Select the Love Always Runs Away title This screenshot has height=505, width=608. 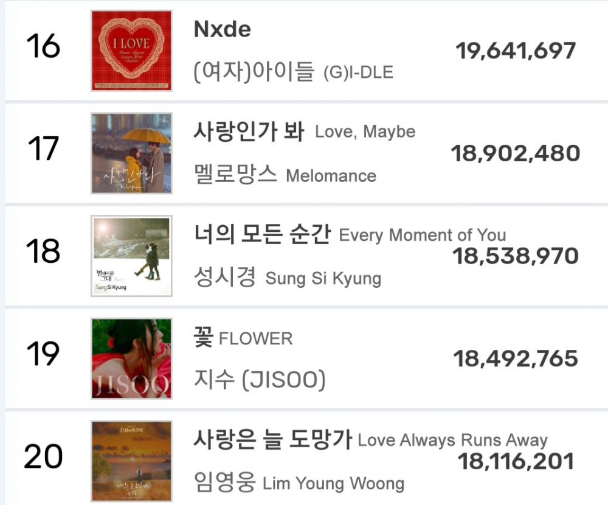(x=371, y=439)
